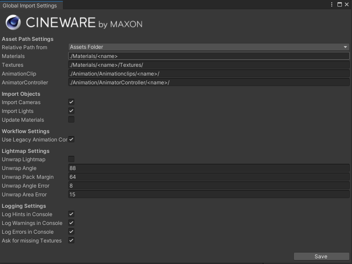Click the Unwrap Angle Error field
Image resolution: width=352 pixels, height=264 pixels.
point(209,185)
